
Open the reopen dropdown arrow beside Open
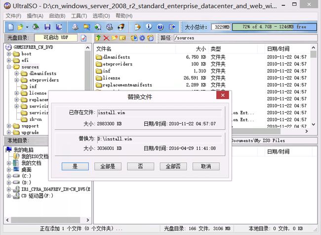tap(27, 27)
